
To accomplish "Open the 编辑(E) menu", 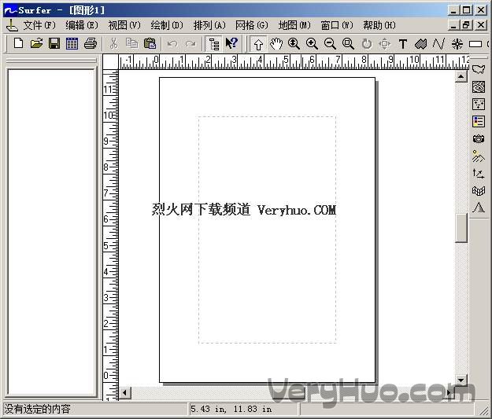I will click(82, 25).
